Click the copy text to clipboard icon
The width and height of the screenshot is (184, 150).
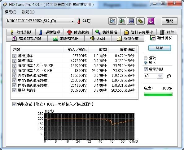coord(112,21)
